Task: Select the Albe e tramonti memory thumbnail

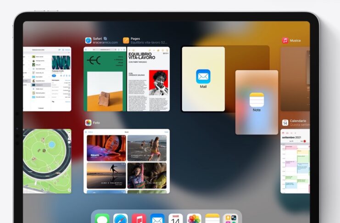Action: coord(106,175)
